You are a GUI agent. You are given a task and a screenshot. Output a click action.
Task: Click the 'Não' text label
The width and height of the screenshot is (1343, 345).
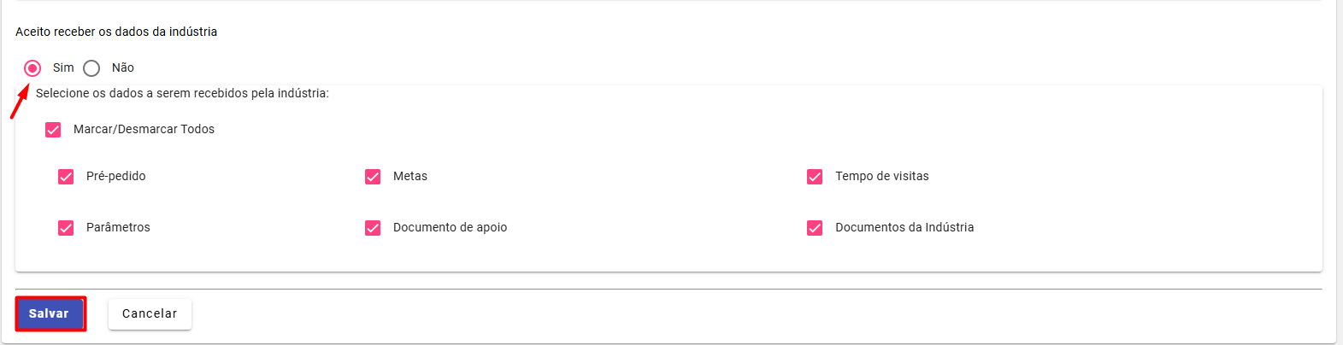pyautogui.click(x=123, y=67)
